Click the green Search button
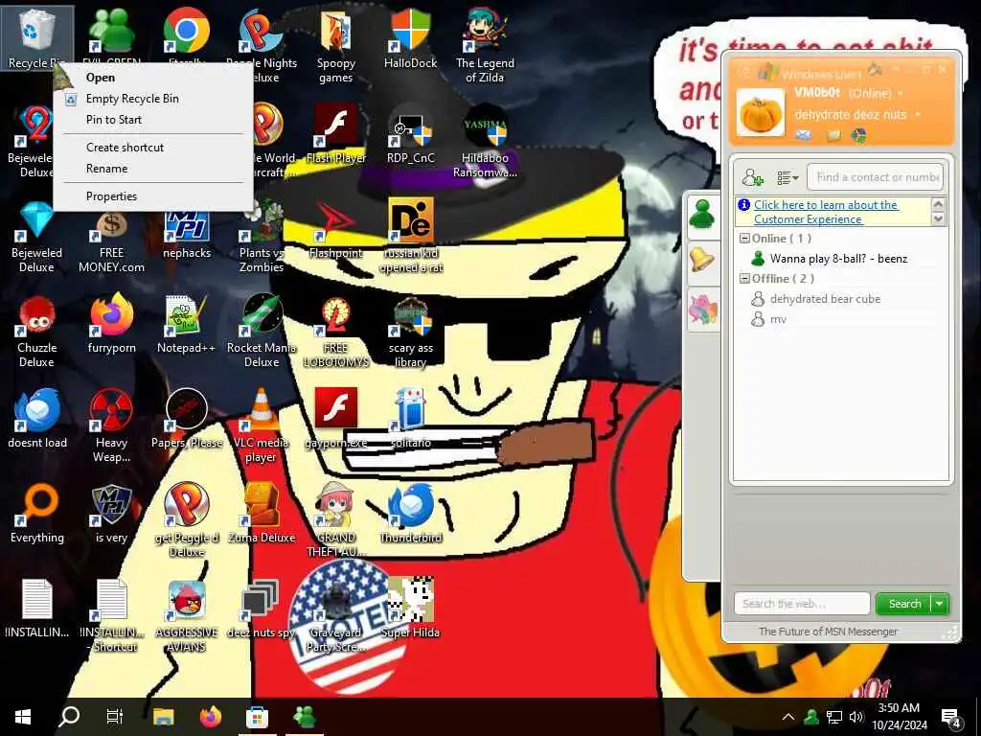The height and width of the screenshot is (736, 981). point(904,604)
